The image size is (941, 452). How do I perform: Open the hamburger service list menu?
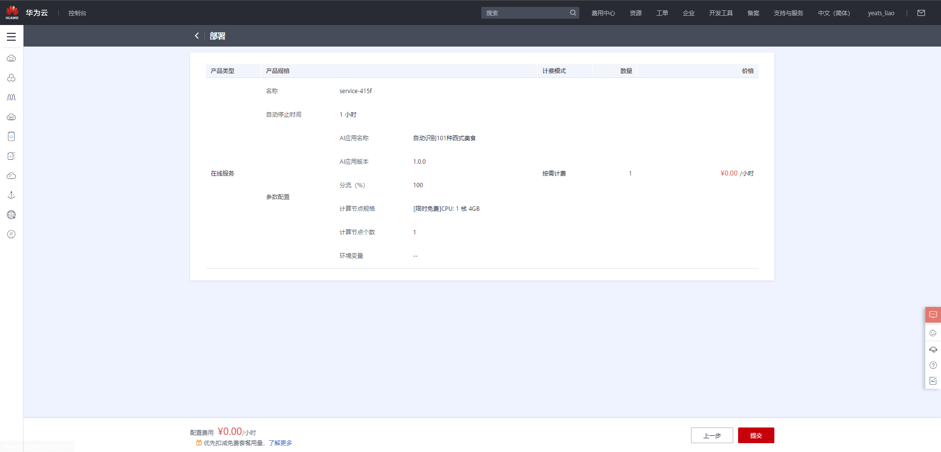(x=11, y=37)
